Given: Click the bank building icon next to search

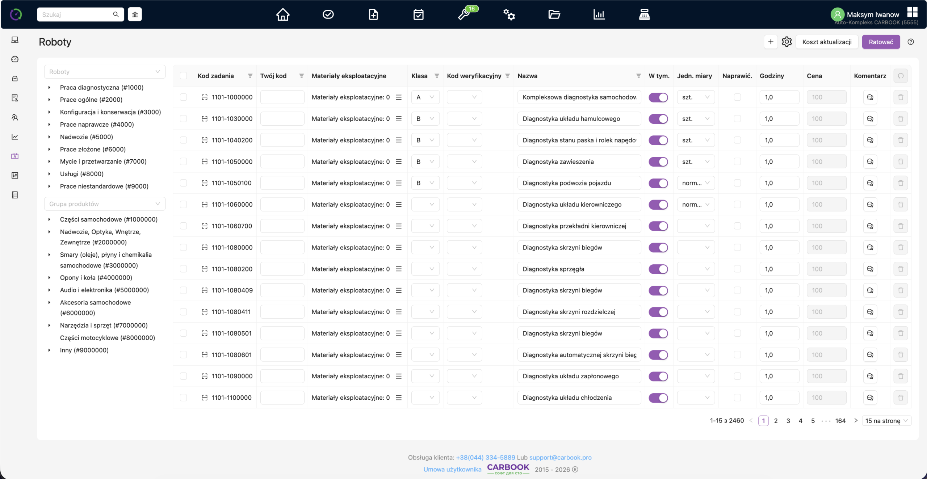Looking at the screenshot, I should 135,14.
